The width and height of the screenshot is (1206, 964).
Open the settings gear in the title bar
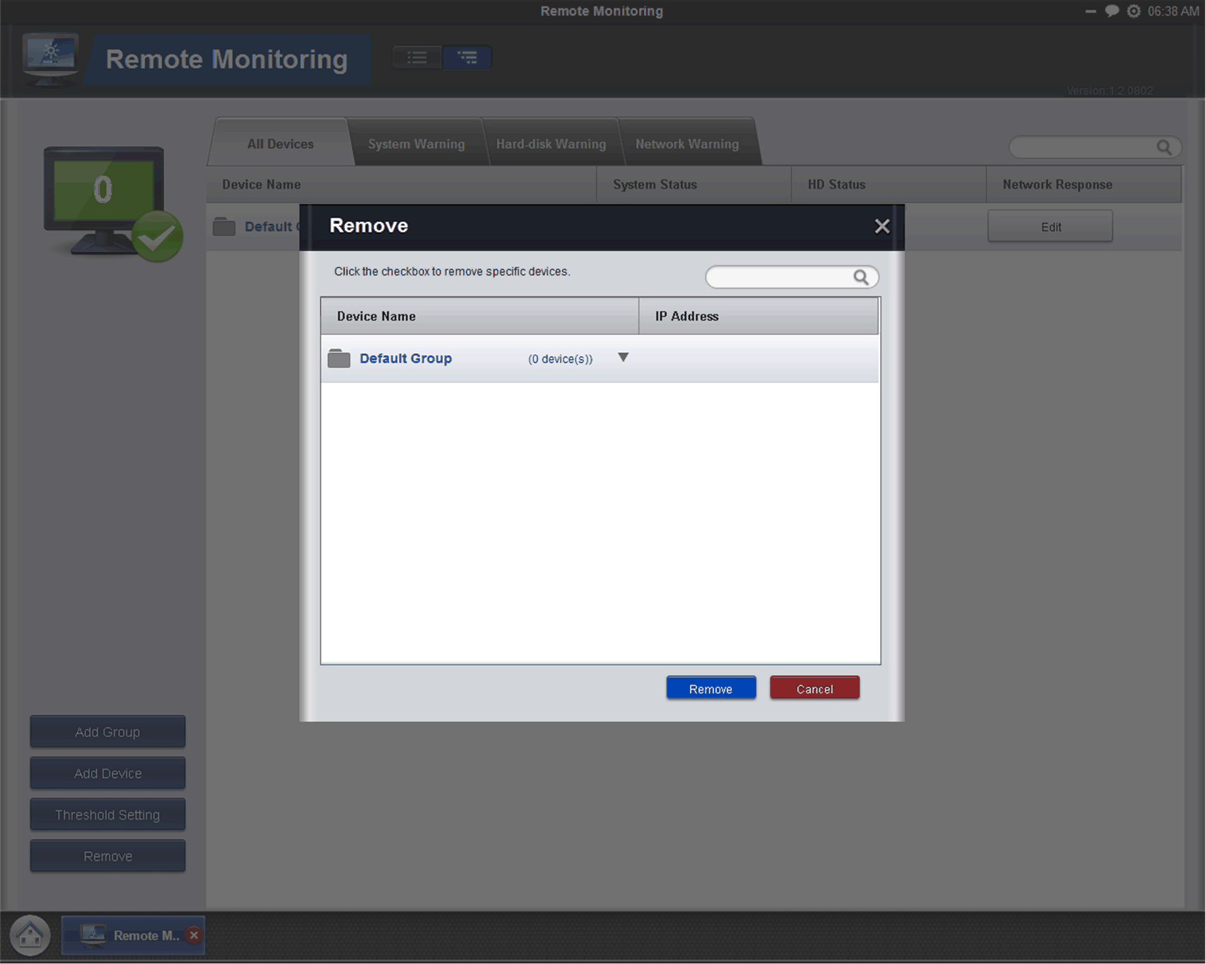click(1133, 11)
